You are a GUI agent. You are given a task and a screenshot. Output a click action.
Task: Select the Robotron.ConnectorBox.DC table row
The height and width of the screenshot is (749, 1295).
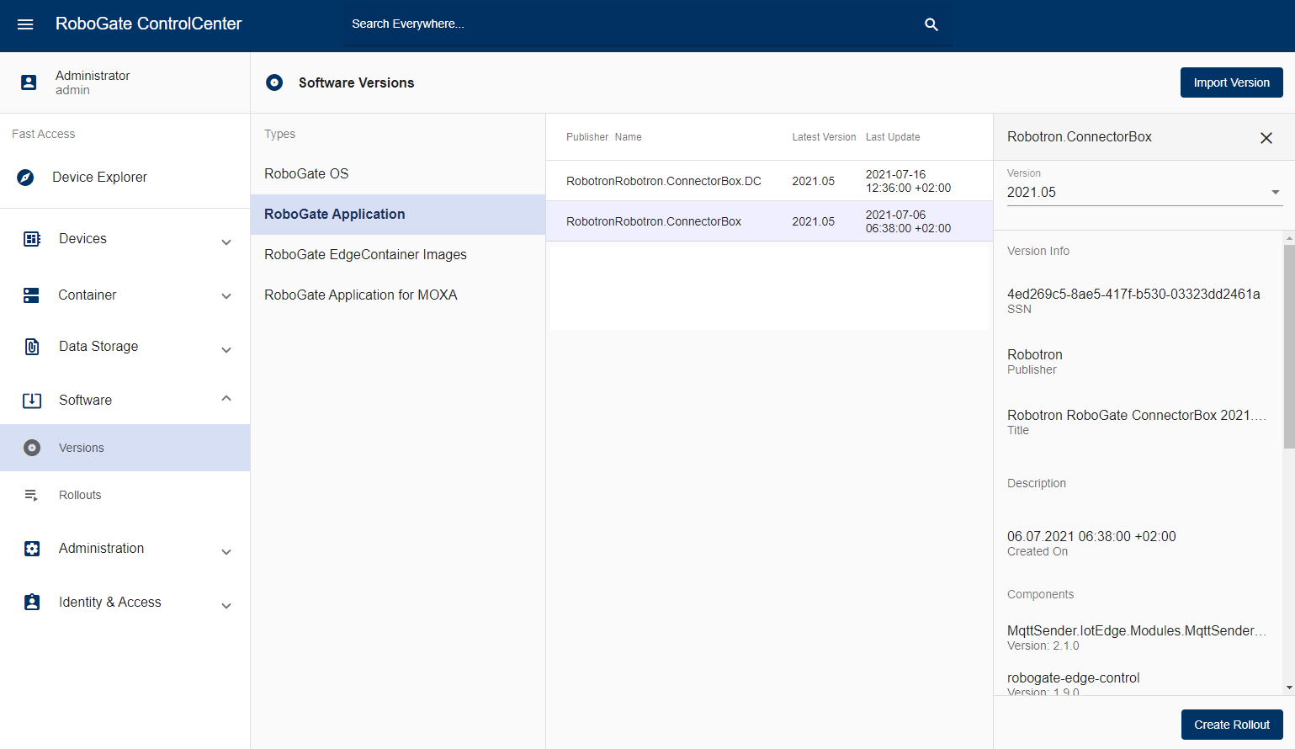click(x=769, y=181)
